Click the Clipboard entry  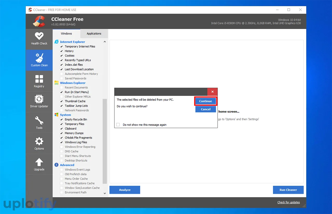71,129
